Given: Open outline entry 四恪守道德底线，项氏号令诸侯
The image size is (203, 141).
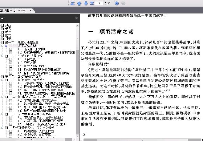Looking at the screenshot, I should (x=33, y=128).
